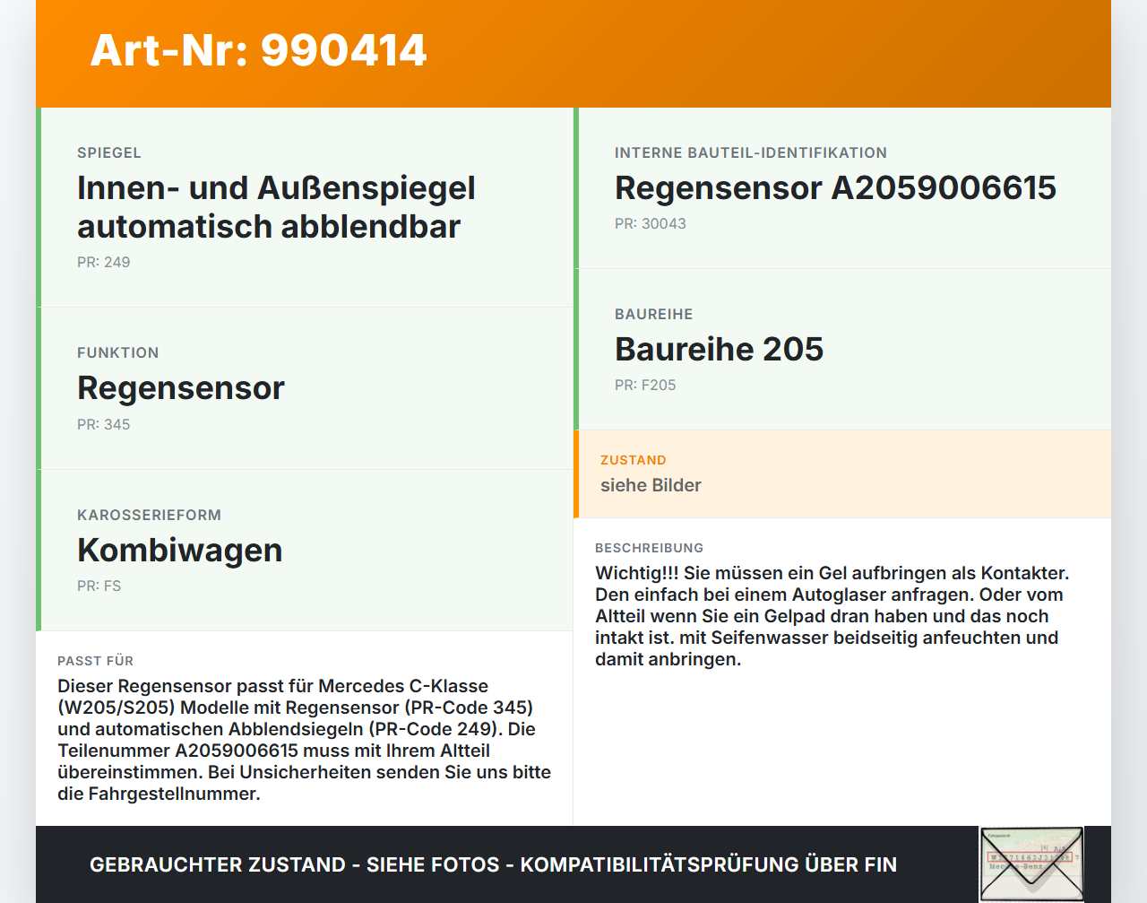Image resolution: width=1147 pixels, height=903 pixels.
Task: Click the 'FUNKTION' section label
Action: [118, 353]
